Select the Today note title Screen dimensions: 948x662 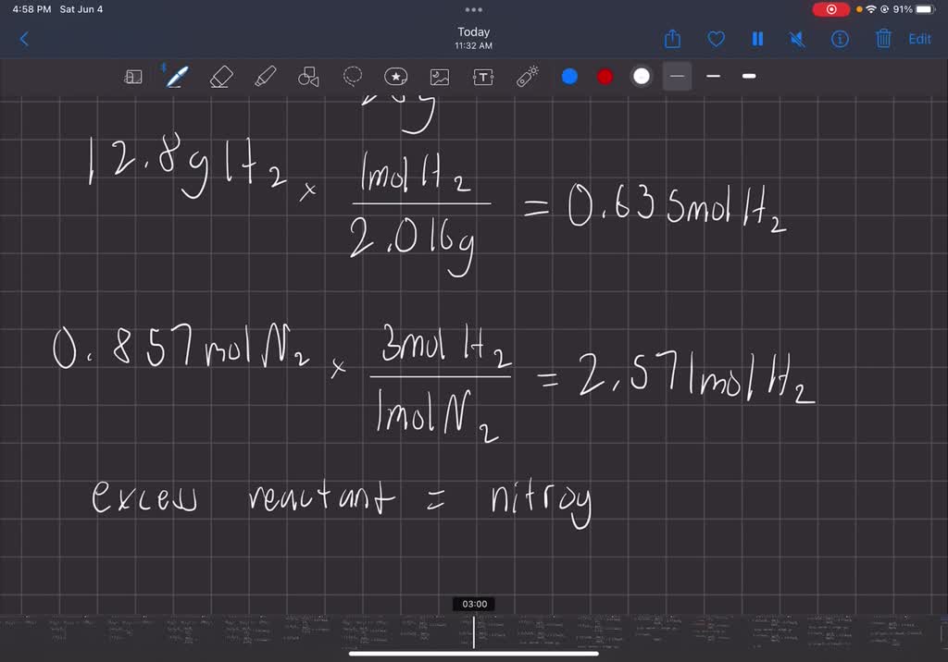click(473, 31)
